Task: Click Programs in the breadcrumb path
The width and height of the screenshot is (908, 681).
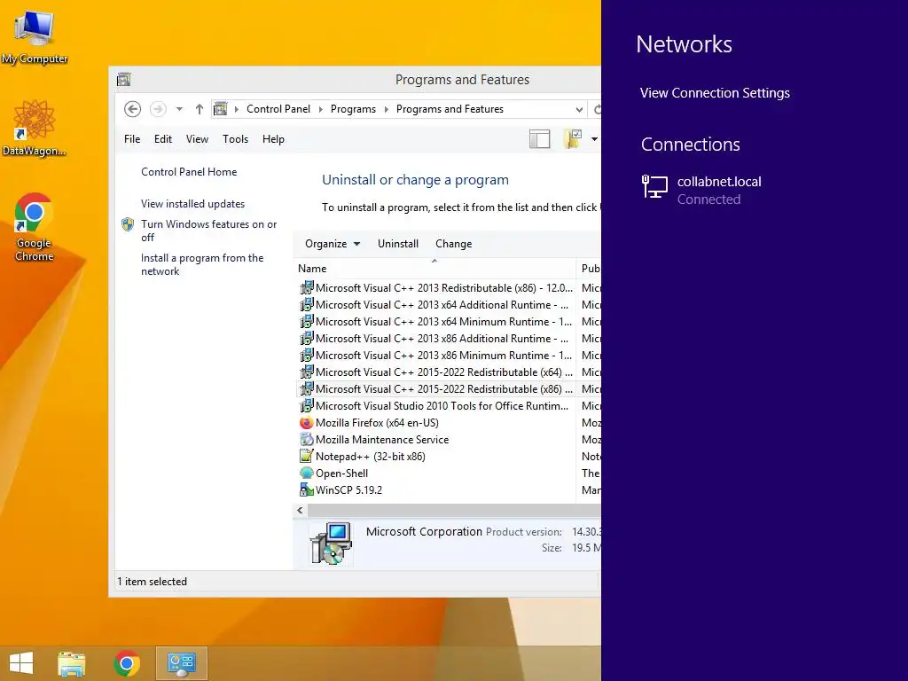Action: tap(353, 109)
